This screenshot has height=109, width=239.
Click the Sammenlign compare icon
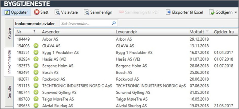(87, 12)
